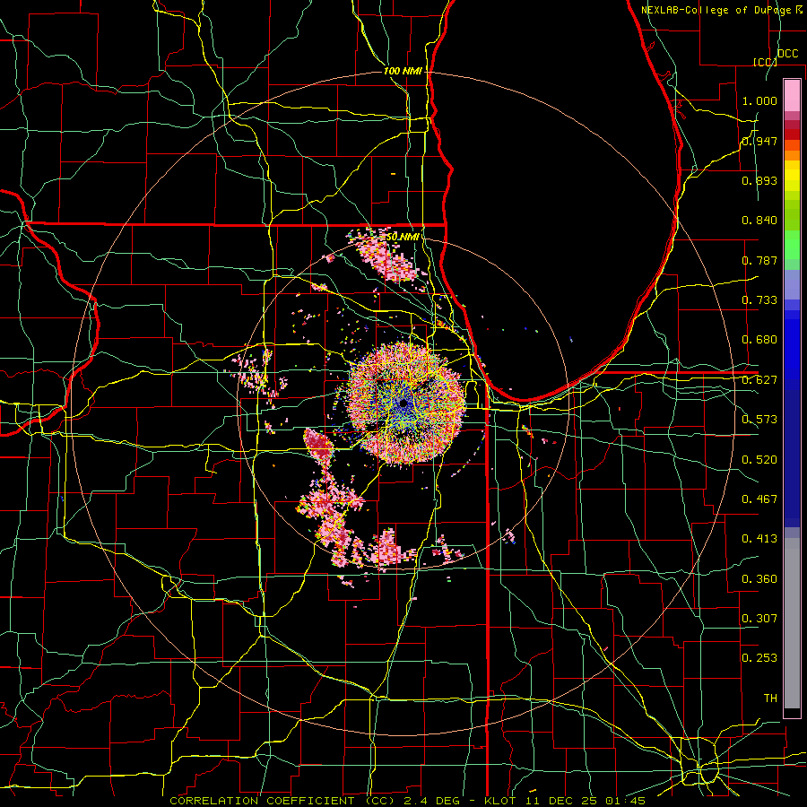
Task: Click the CORRELATION COEFFICIENT caption text
Action: (x=264, y=801)
